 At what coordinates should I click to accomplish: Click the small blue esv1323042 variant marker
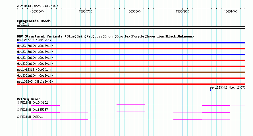(x=210, y=90)
